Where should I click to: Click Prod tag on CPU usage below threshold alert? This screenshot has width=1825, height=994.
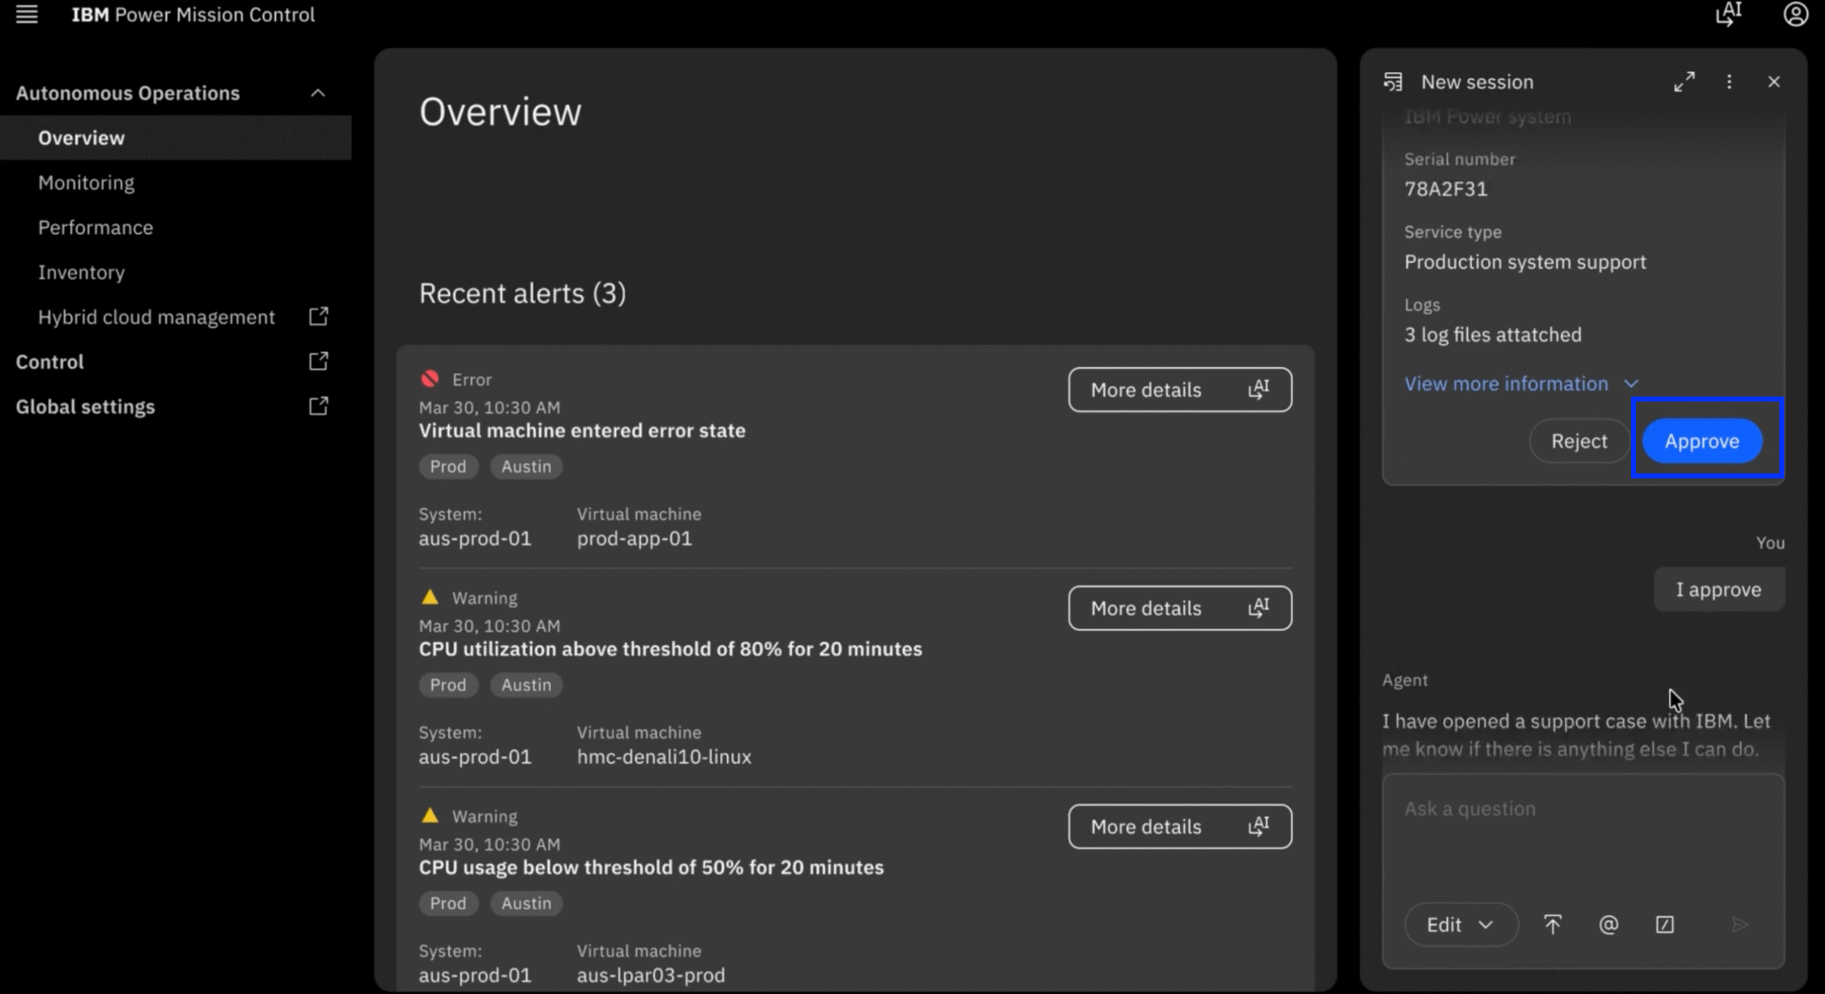[x=448, y=903]
